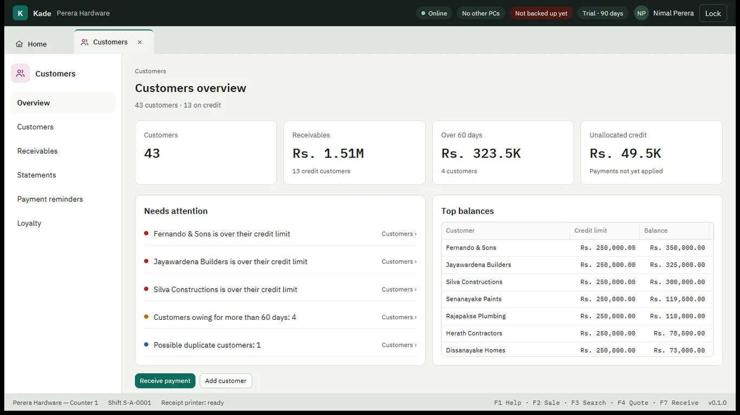This screenshot has width=740, height=415.
Task: Open Loyalty in the sidebar
Action: pyautogui.click(x=63, y=223)
